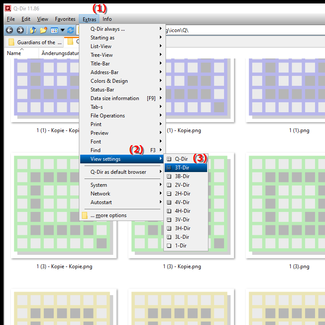Click file name 1 (1) - Kopie.png
The image size is (325, 325).
pos(184,130)
